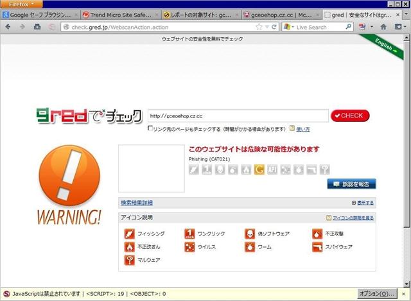Click the Live Search input box
The height and width of the screenshot is (301, 411).
(320, 27)
